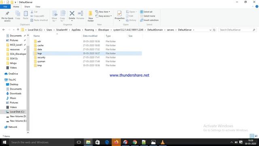The image size is (259, 146).
Task: Go up one folder level
Action: [18, 30]
